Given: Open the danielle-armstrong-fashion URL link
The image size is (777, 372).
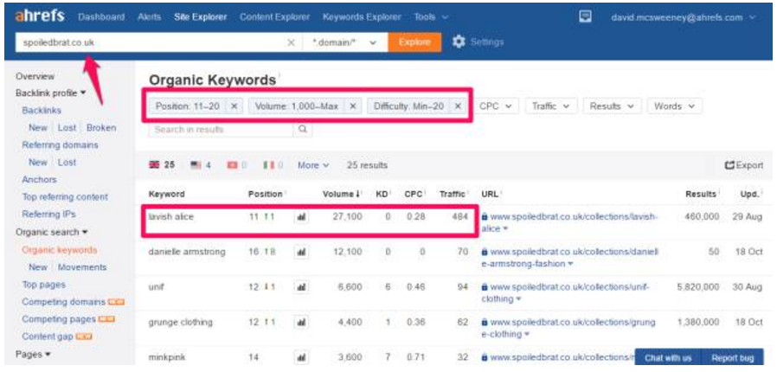Looking at the screenshot, I should coord(570,258).
